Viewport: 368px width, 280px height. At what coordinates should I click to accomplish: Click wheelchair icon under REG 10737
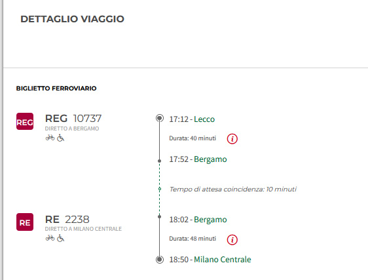[60, 138]
